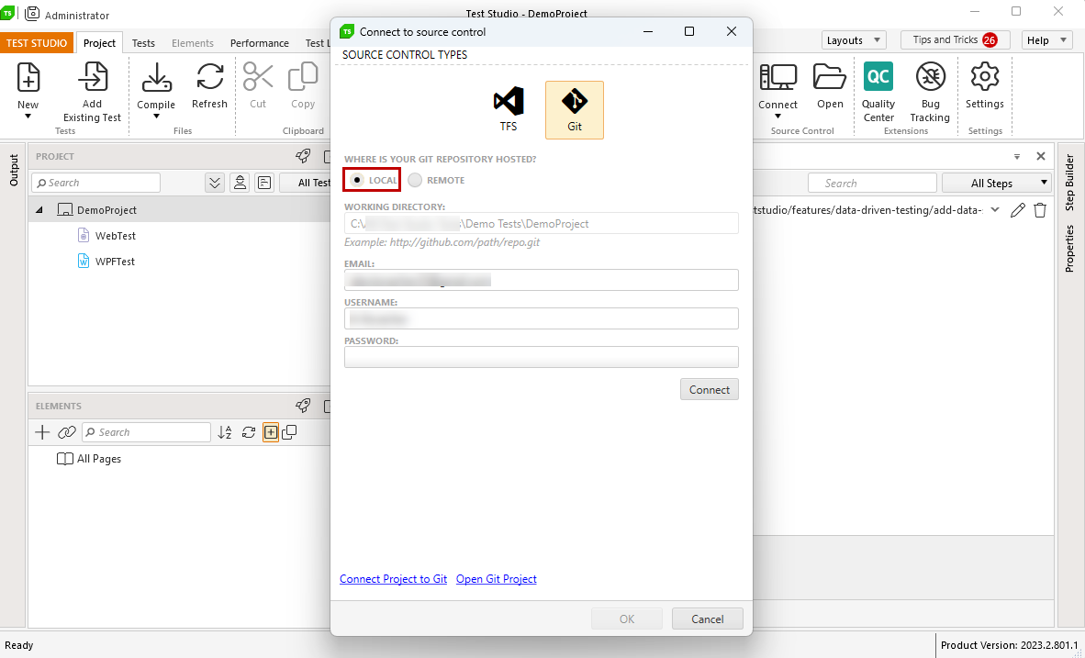
Task: Open the Open Git Project link
Action: point(496,578)
